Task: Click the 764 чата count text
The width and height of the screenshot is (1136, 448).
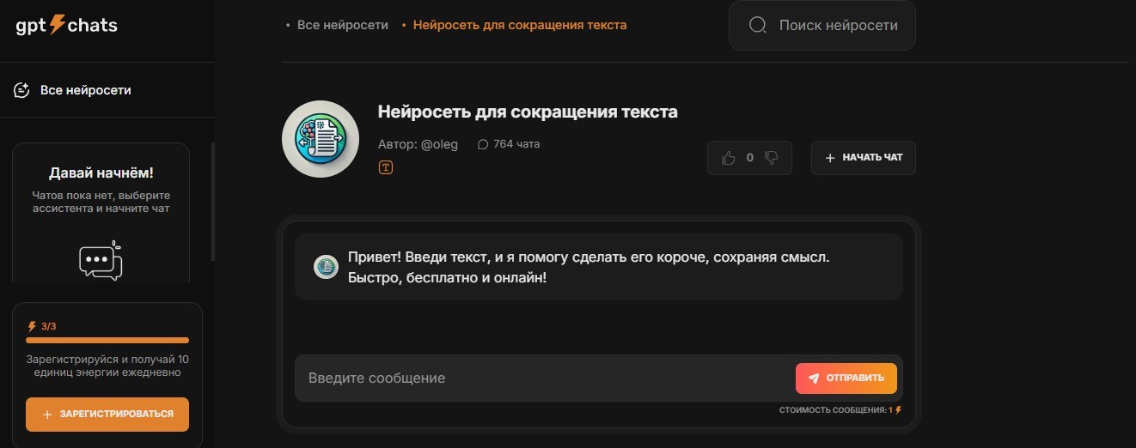Action: coord(516,144)
